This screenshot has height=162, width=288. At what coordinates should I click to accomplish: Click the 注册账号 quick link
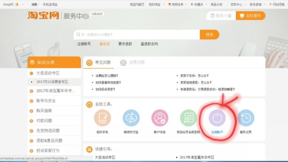pos(84,44)
